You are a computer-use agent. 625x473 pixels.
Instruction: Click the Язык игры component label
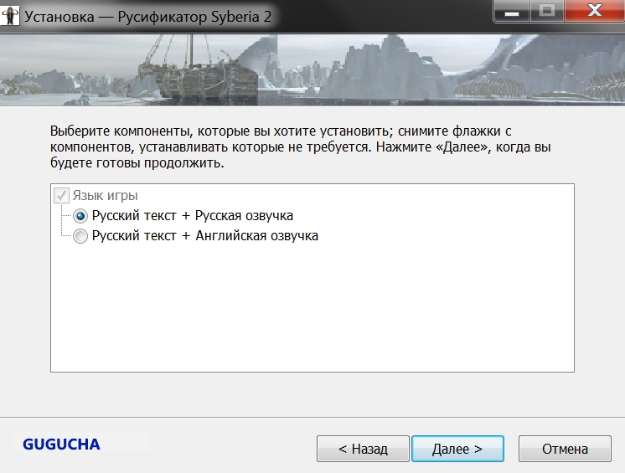105,196
